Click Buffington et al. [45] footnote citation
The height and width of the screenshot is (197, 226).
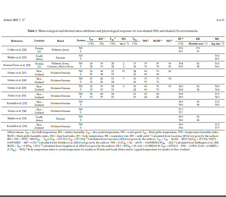216,143
